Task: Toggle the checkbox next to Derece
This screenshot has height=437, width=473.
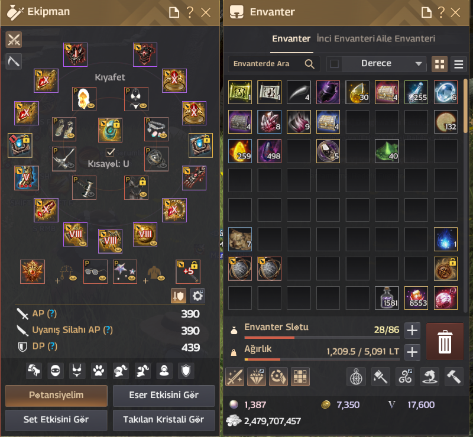Action: coord(334,64)
